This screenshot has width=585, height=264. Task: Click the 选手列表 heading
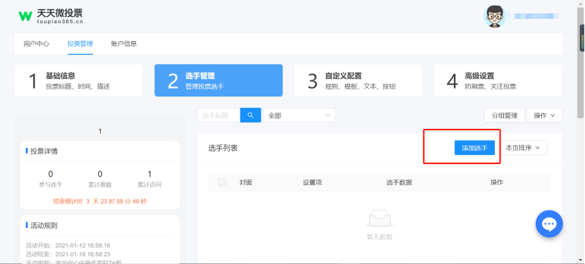(x=223, y=148)
